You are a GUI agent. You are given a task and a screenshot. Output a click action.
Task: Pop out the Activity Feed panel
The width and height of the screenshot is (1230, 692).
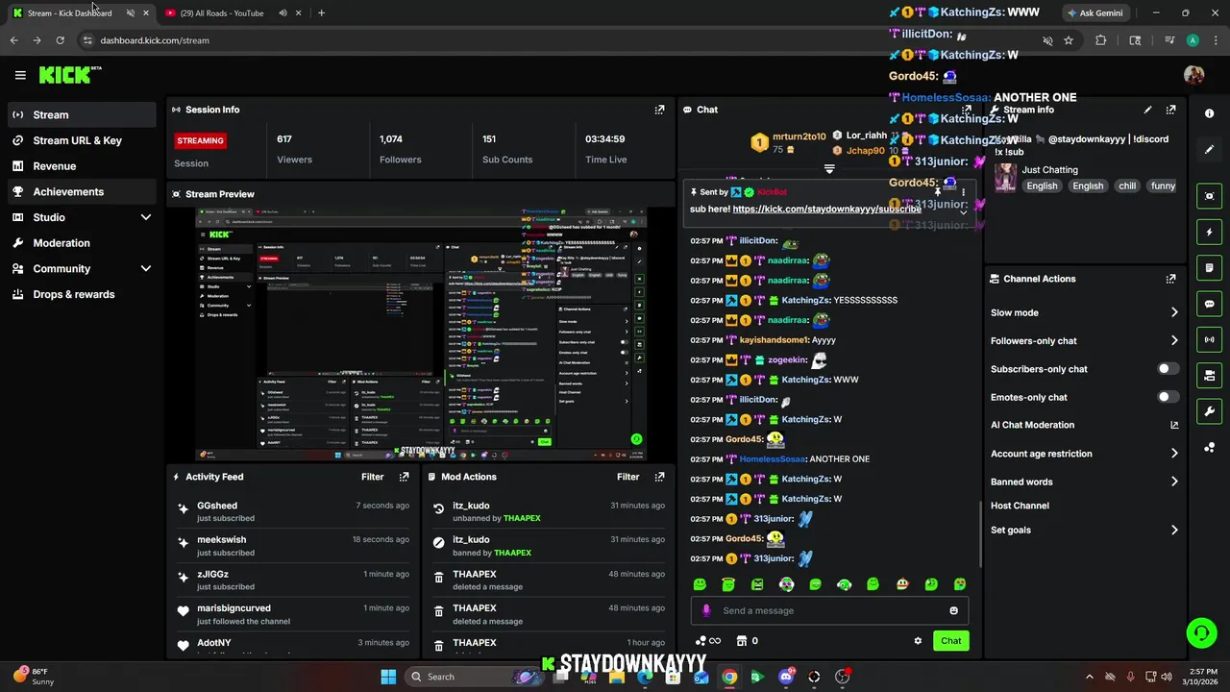coord(404,477)
